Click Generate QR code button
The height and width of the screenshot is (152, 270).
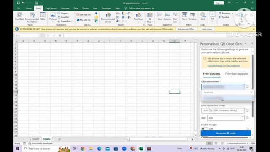tap(226, 133)
